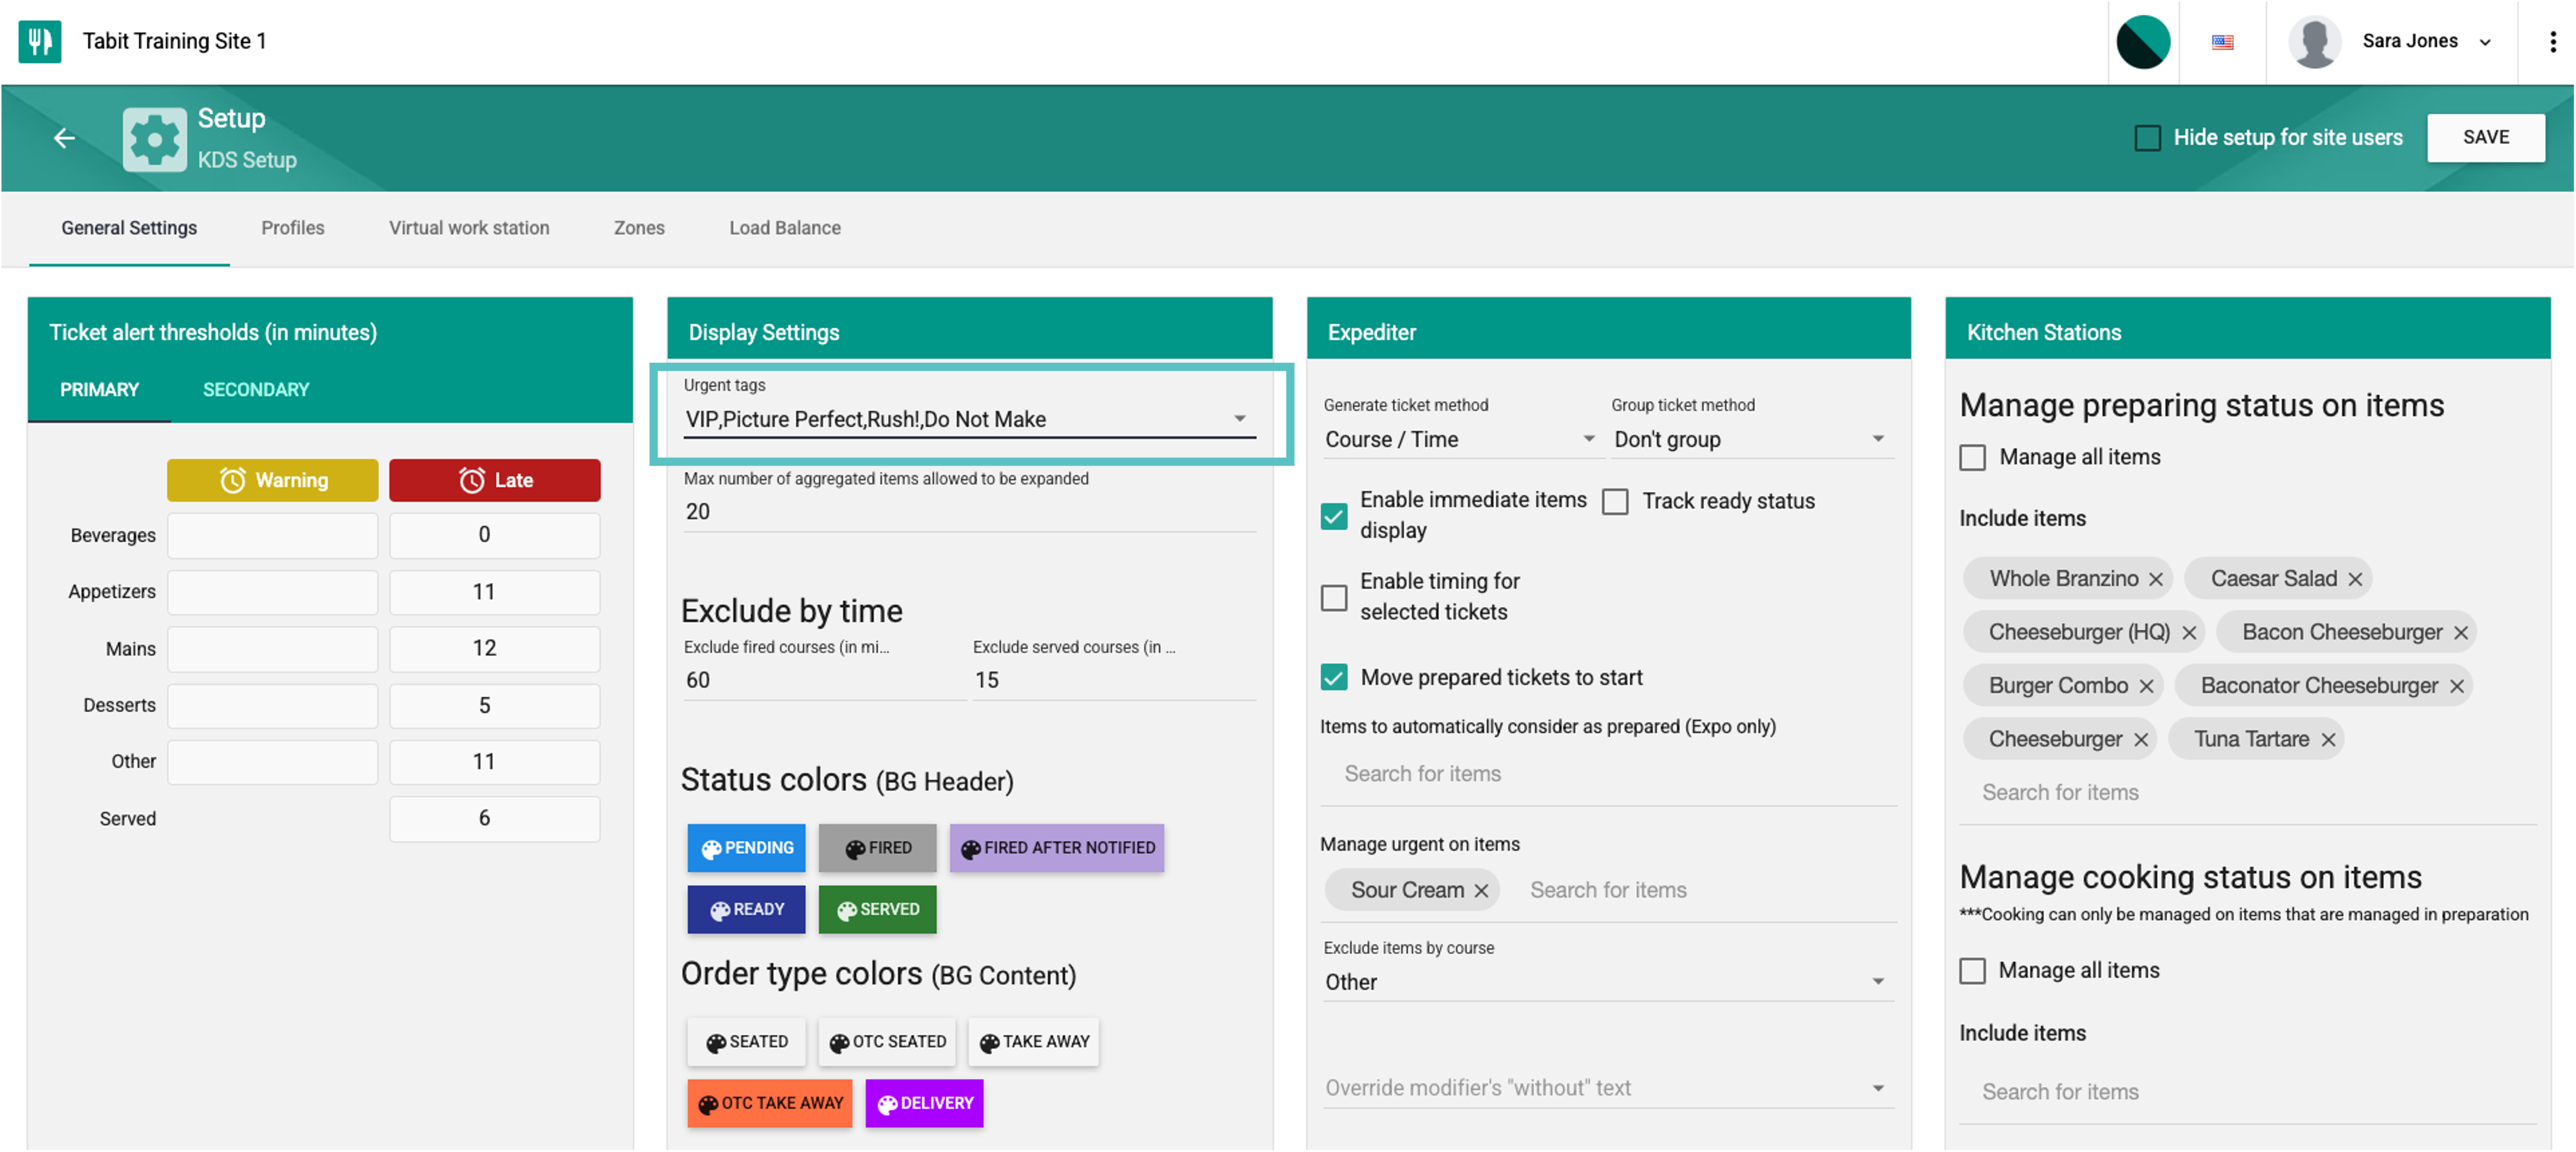
Task: Pick color for DELIVERY order type
Action: 924,1104
